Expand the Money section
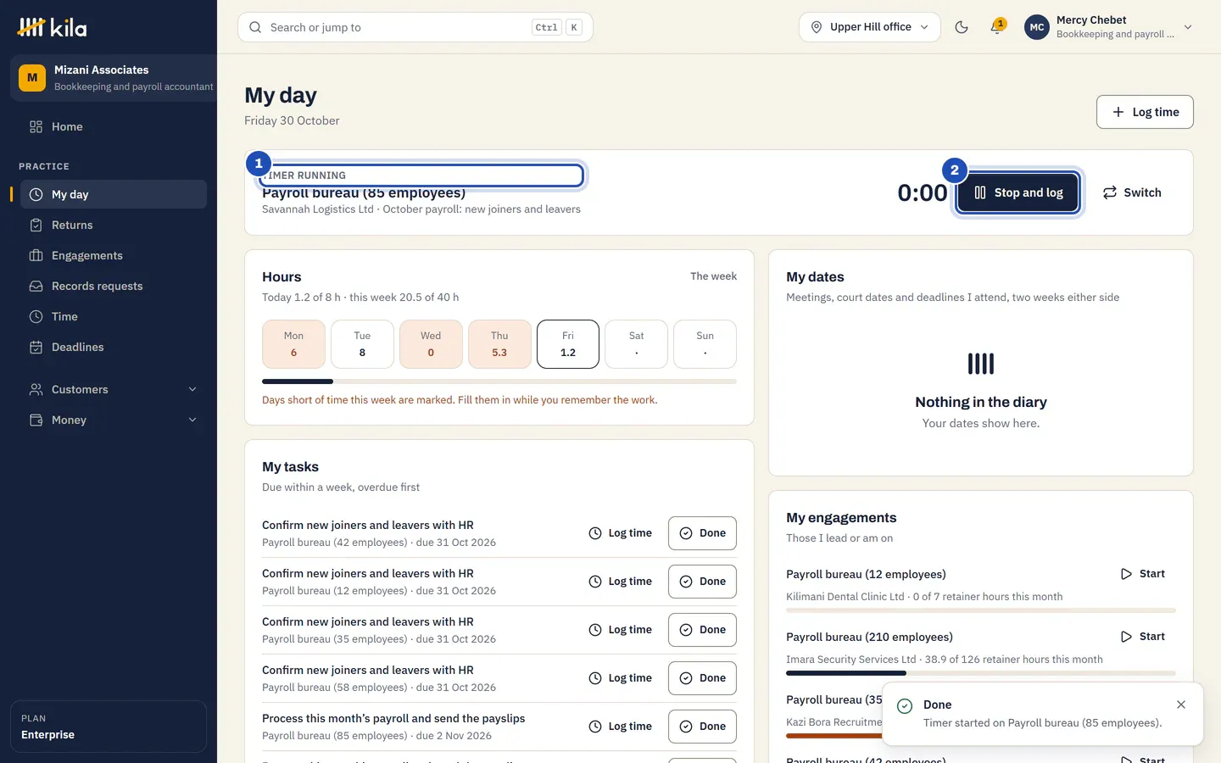 (114, 420)
